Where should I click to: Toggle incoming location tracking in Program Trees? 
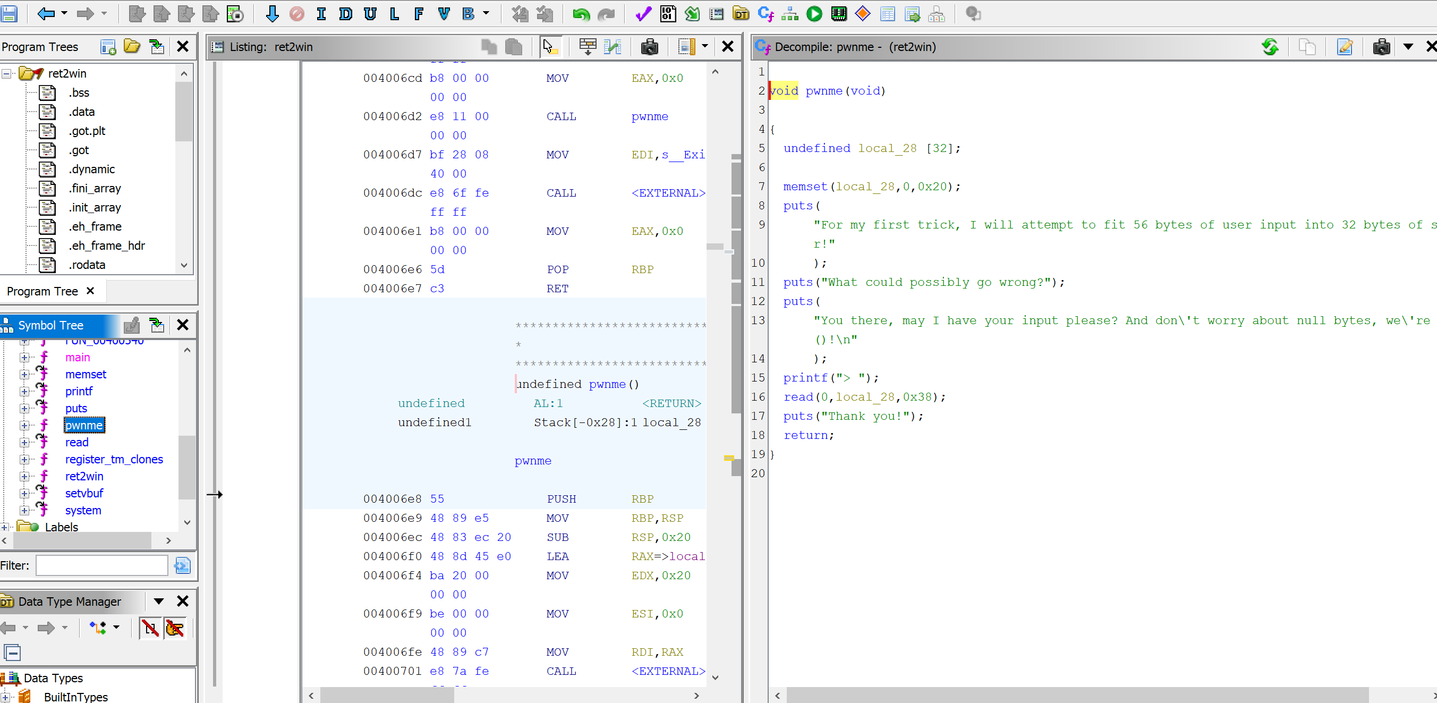point(157,46)
